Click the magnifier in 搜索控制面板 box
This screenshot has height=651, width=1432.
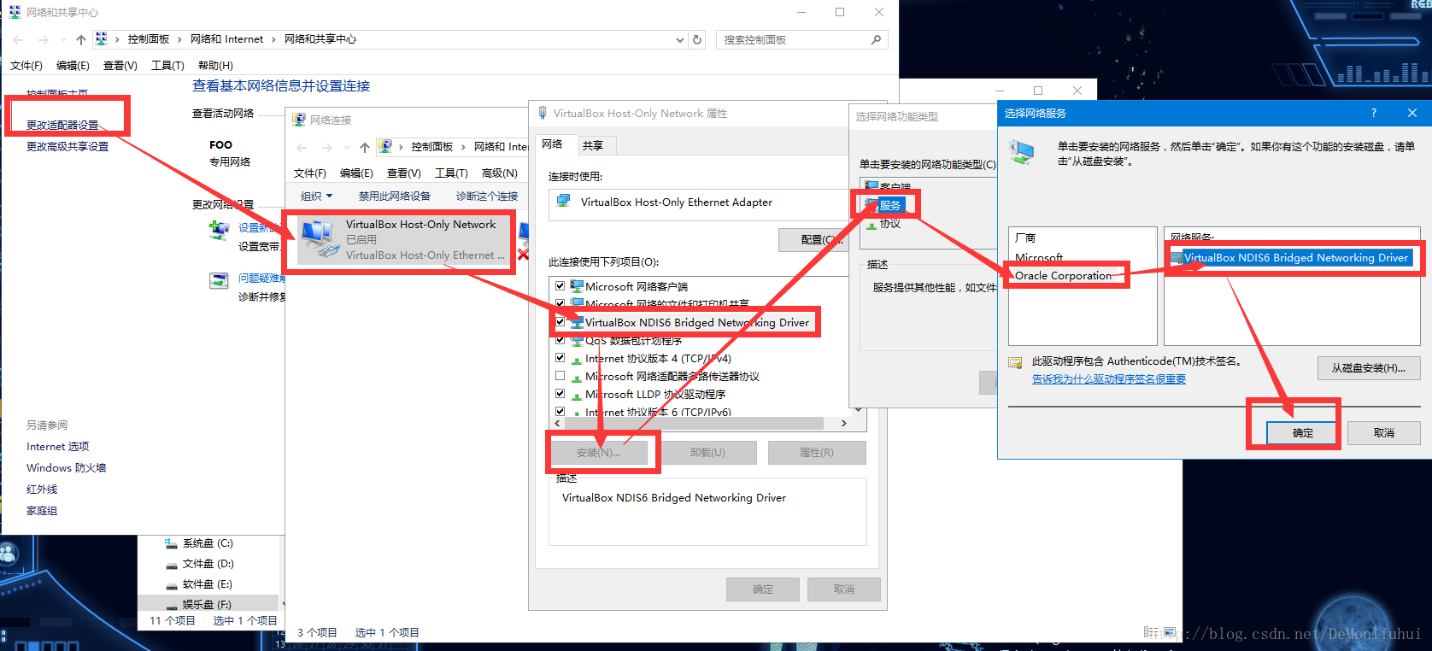click(876, 39)
